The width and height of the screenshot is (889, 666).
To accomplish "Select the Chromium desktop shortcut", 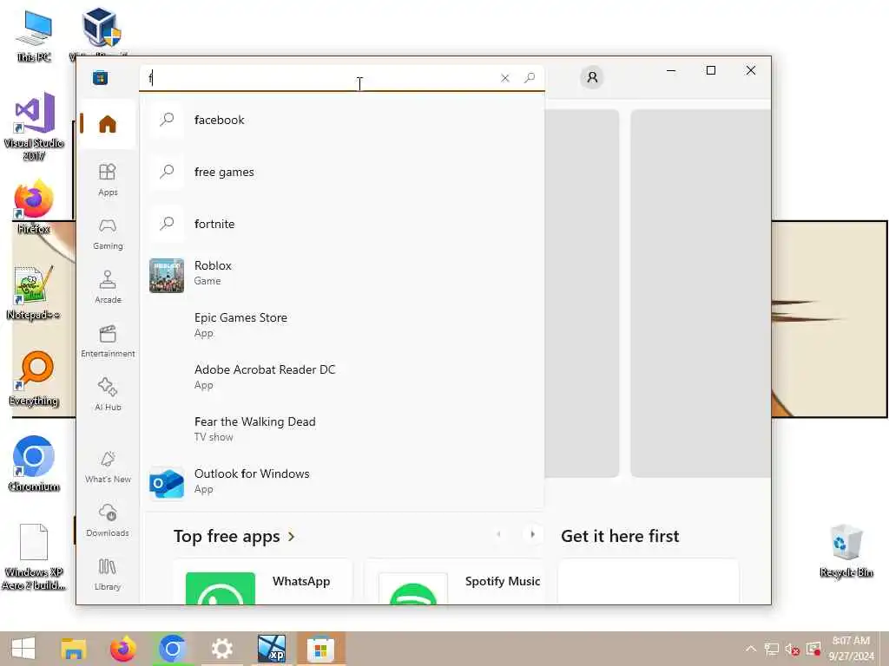I will click(34, 463).
